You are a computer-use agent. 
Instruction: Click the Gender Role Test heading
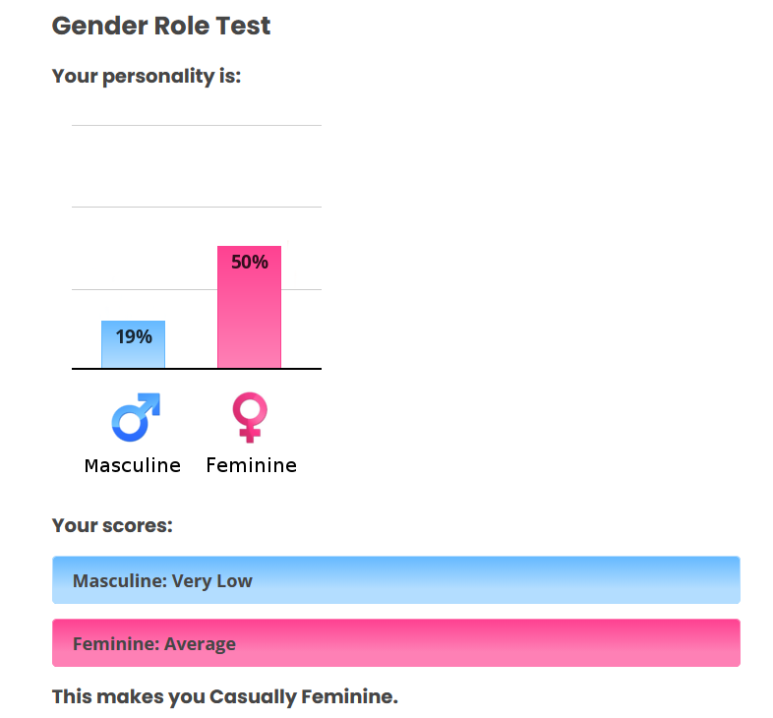tap(161, 26)
